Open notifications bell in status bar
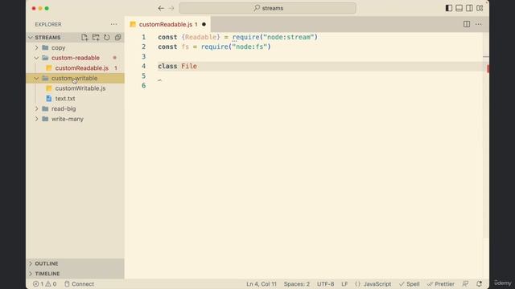This screenshot has width=515, height=289. (x=480, y=284)
